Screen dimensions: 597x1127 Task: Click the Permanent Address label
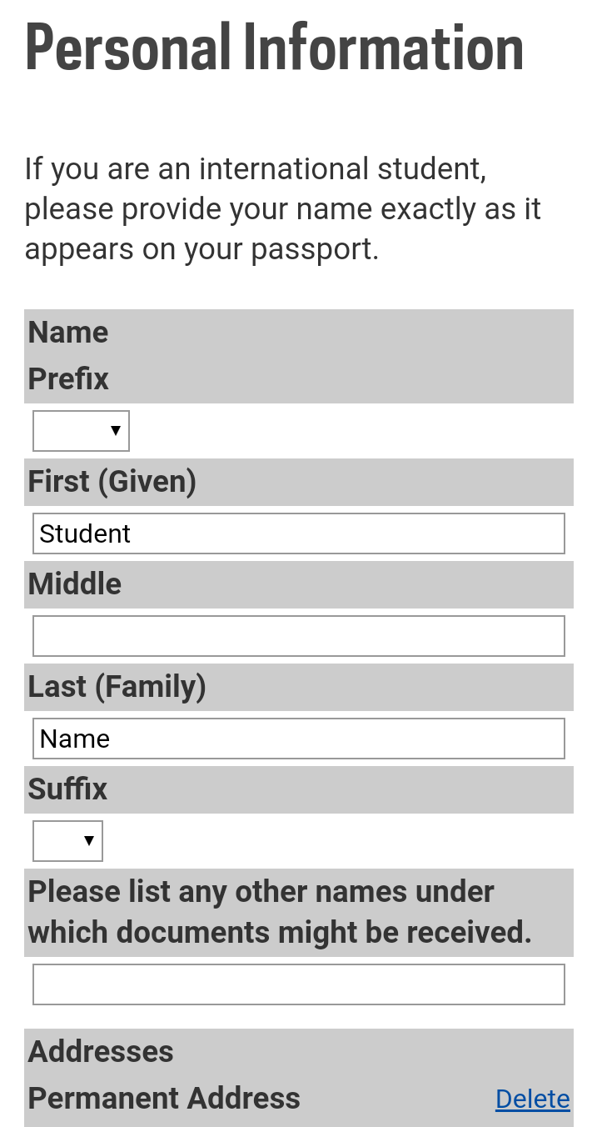pos(164,1099)
